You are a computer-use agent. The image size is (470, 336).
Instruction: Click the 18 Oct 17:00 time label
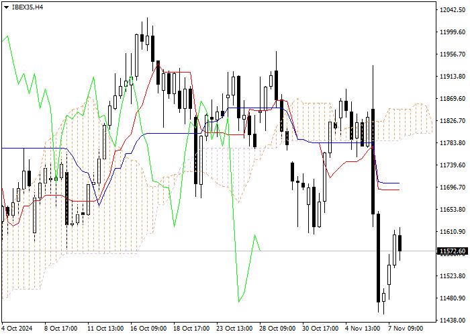(192, 329)
